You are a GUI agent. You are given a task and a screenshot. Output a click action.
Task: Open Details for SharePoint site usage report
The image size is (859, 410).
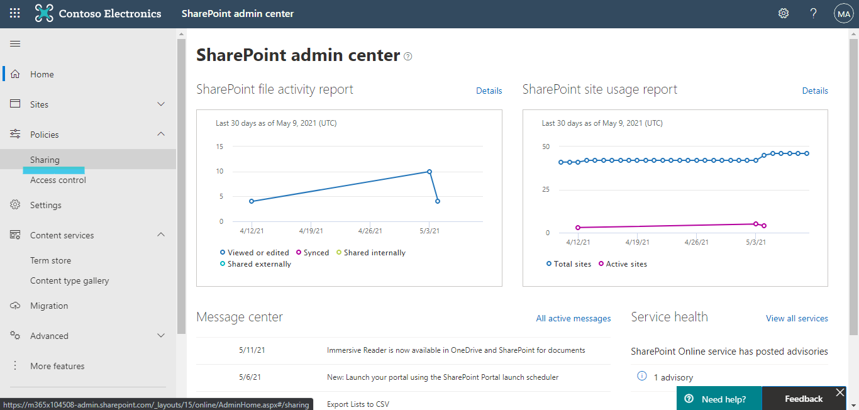(815, 91)
